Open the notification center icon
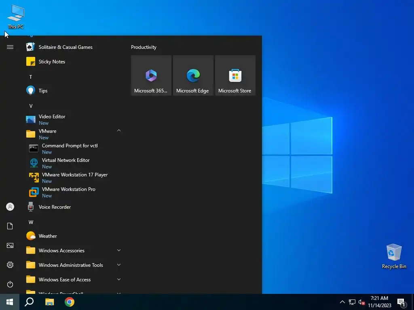414x310 pixels. (401, 302)
